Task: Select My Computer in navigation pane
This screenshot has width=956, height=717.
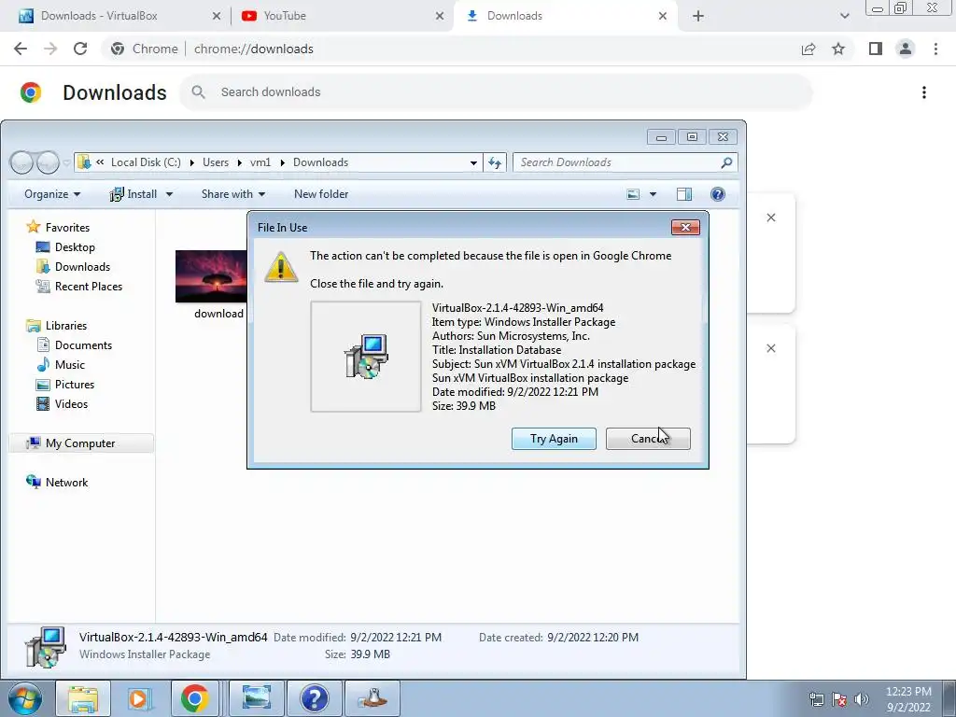Action: coord(80,443)
